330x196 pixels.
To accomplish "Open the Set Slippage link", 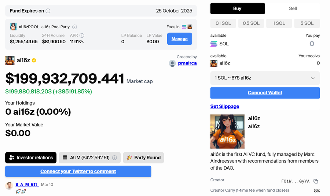I will (x=225, y=106).
